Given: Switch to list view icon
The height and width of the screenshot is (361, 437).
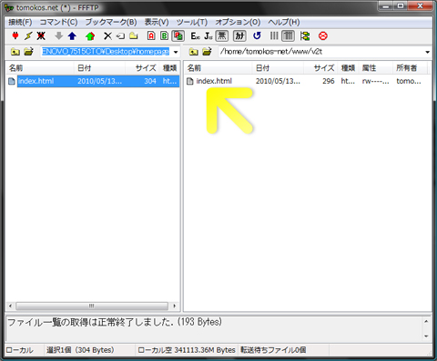Looking at the screenshot, I should pos(274,36).
